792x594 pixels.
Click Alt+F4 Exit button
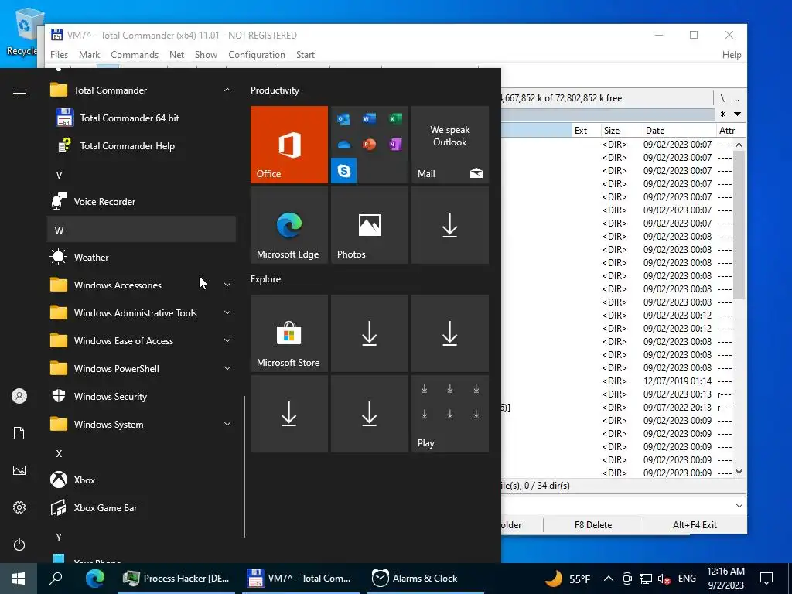(x=695, y=525)
